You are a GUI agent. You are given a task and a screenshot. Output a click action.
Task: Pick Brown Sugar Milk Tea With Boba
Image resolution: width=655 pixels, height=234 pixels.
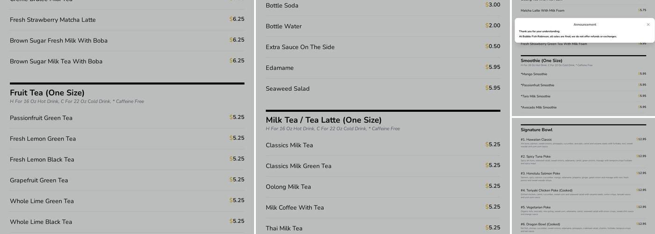click(56, 61)
